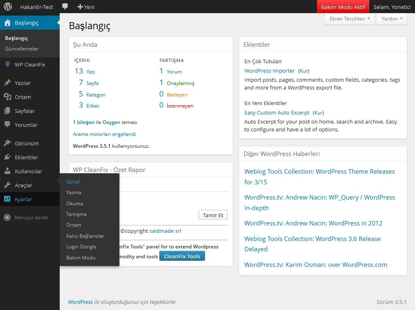
Task: Click Kur next to WordPress Importer
Action: click(303, 71)
